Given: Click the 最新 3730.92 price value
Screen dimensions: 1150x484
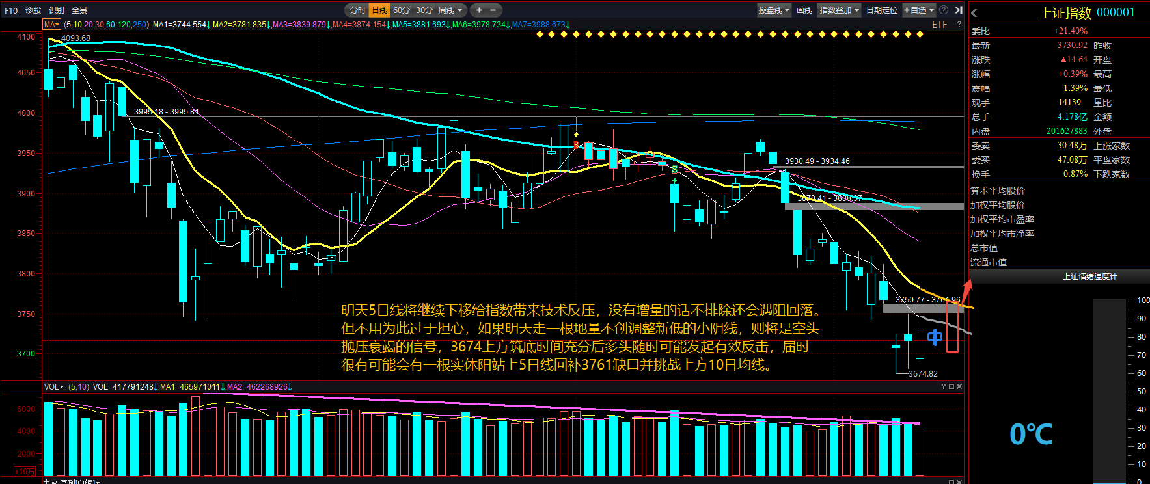Looking at the screenshot, I should pos(1072,45).
